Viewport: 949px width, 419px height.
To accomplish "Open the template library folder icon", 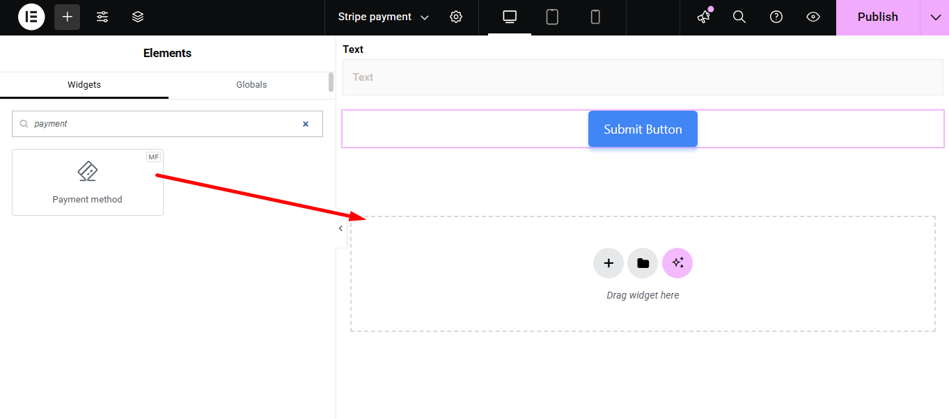I will pyautogui.click(x=642, y=262).
